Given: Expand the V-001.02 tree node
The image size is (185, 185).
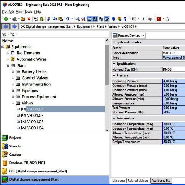Looking at the screenshot, I should [x=18, y=115].
